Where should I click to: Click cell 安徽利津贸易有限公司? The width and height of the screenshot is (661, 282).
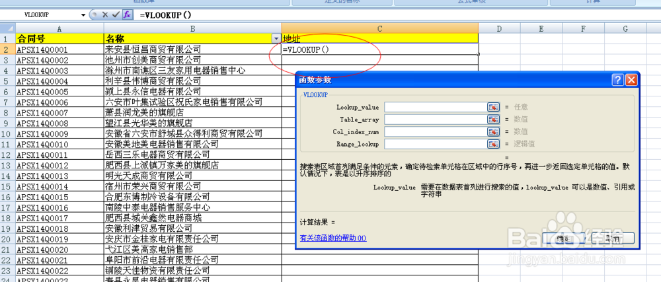[192, 229]
